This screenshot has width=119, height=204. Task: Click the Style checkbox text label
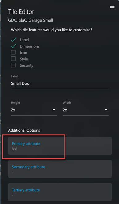(x=24, y=59)
